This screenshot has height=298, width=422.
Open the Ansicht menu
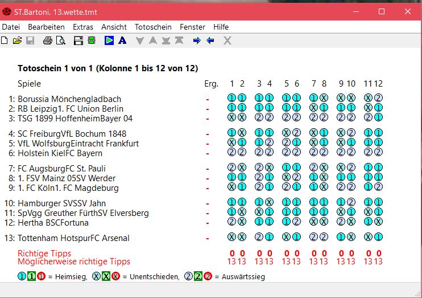click(x=114, y=27)
